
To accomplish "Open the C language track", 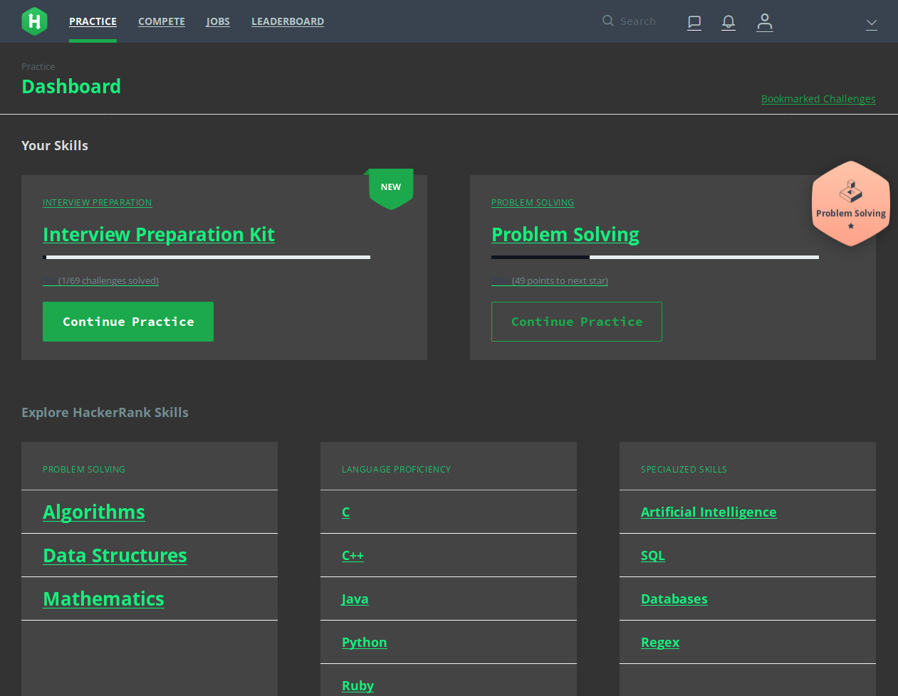I will (x=345, y=512).
